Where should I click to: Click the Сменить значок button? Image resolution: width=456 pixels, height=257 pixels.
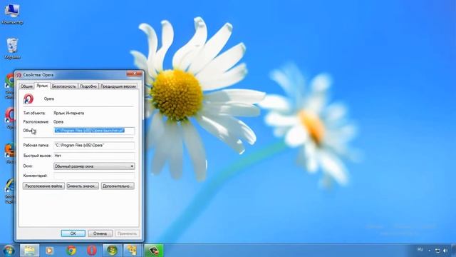pos(83,186)
